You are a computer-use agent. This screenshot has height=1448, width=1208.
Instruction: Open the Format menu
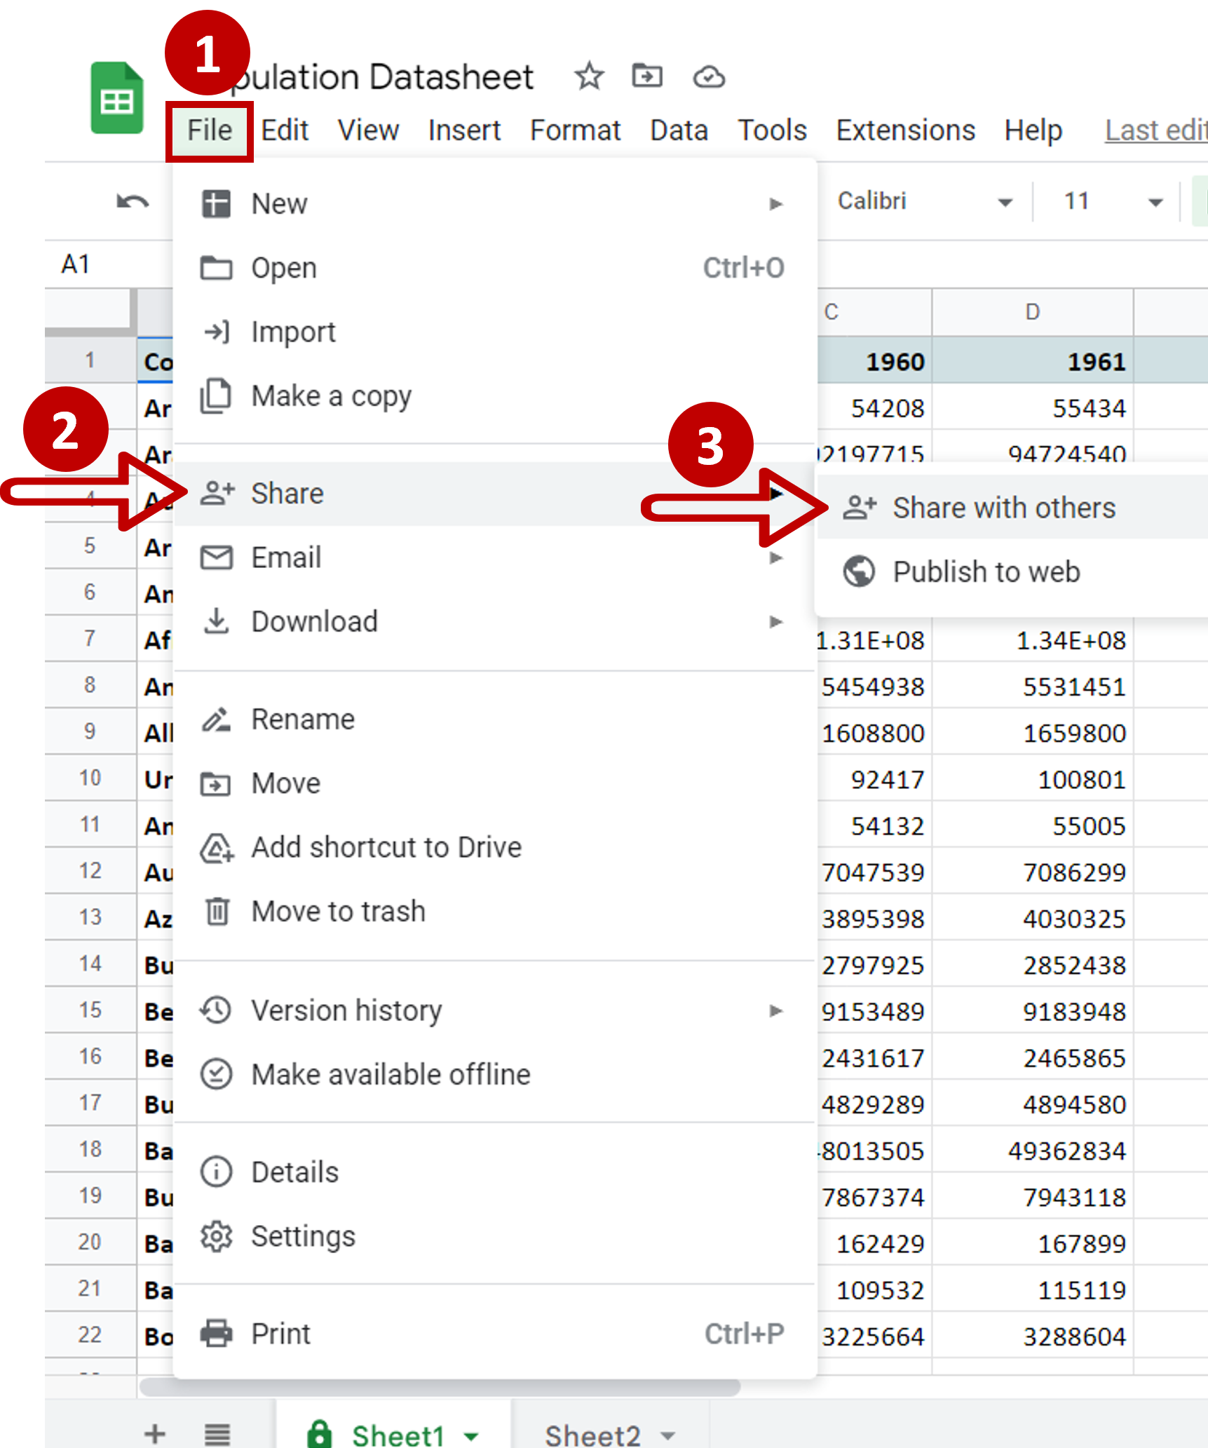click(575, 130)
